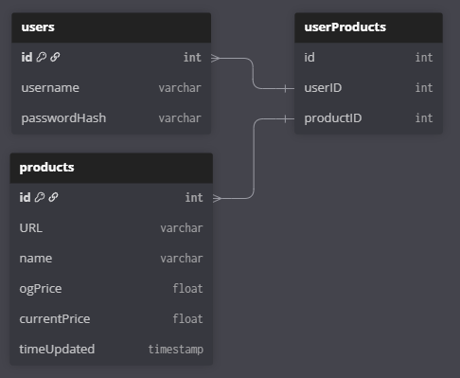Click the userID field in userProducts
The image size is (460, 378).
[368, 88]
